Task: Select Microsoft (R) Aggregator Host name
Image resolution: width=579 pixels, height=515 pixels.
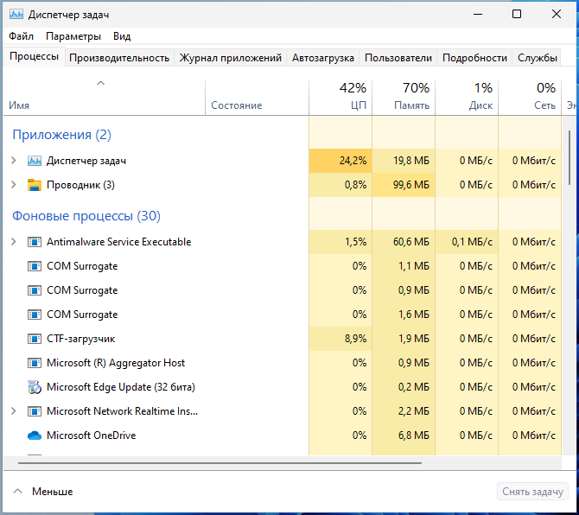Action: click(116, 363)
